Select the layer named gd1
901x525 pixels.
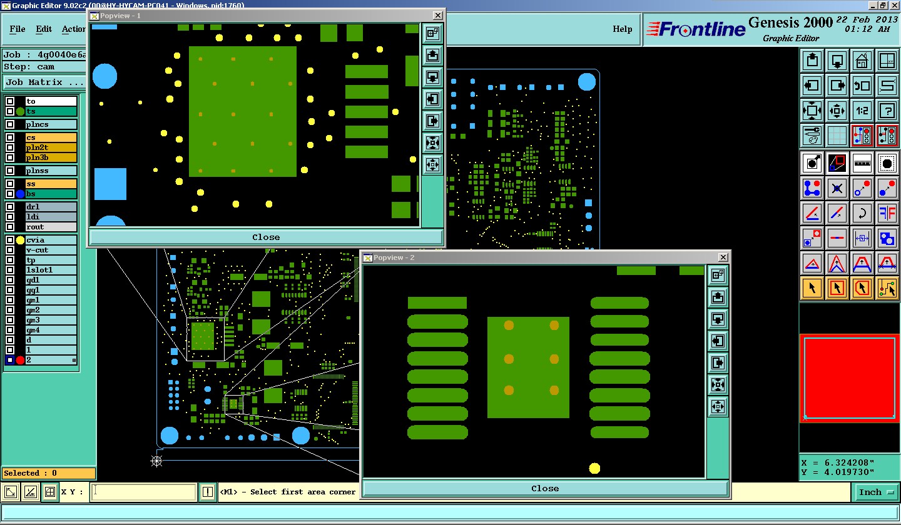click(x=51, y=280)
